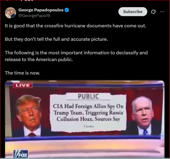Click the blue verified checkmark badge
This screenshot has height=159, width=170.
(x=67, y=10)
